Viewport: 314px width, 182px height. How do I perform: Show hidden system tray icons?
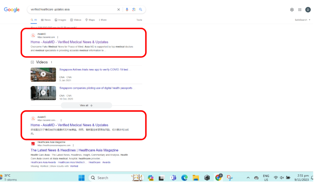[248, 178]
